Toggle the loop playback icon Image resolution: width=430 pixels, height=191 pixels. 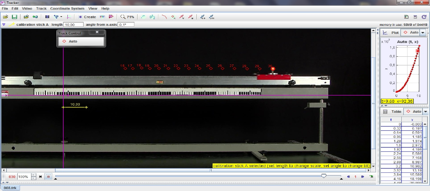click(371, 177)
